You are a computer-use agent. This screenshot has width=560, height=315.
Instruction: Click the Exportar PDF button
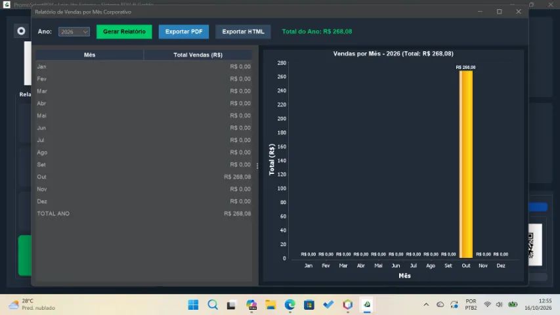[184, 31]
